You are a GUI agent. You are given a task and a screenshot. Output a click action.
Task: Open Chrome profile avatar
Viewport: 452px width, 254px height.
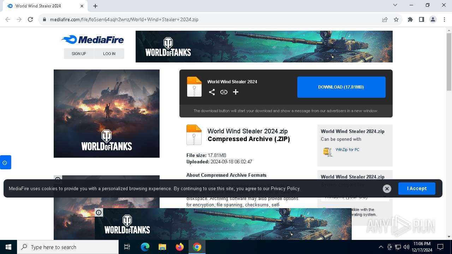pos(433,19)
